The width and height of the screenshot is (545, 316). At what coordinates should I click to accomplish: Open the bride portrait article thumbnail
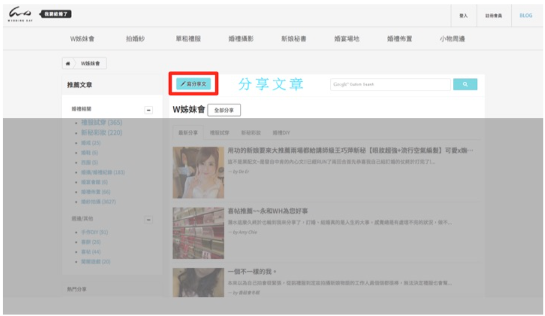coord(198,172)
